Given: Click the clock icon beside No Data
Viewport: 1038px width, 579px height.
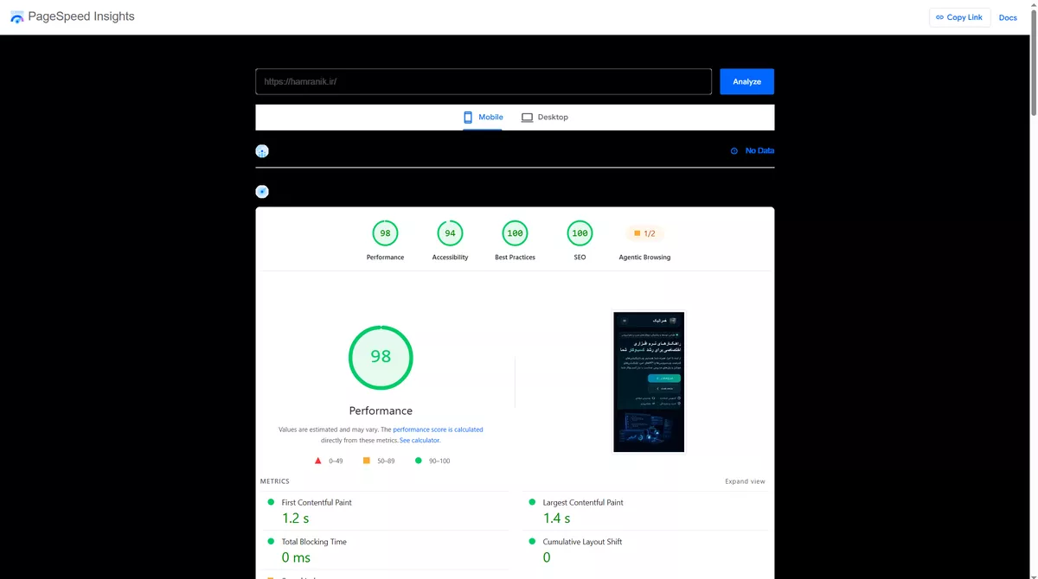Looking at the screenshot, I should click(734, 151).
